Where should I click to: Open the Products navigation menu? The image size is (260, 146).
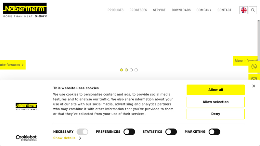(115, 10)
